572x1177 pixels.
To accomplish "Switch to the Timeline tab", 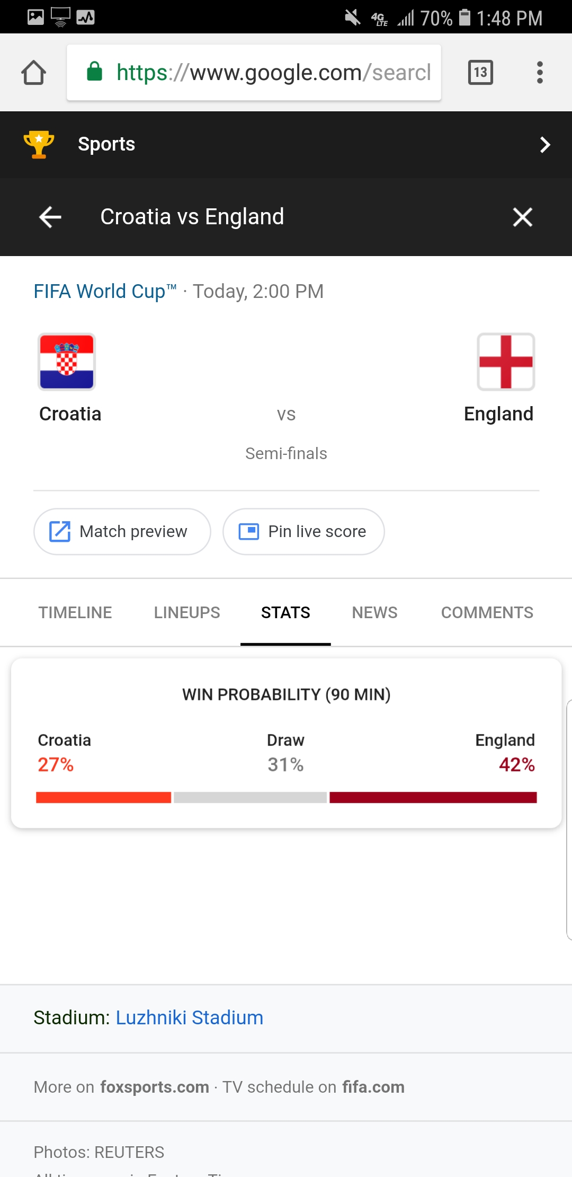I will 75,613.
